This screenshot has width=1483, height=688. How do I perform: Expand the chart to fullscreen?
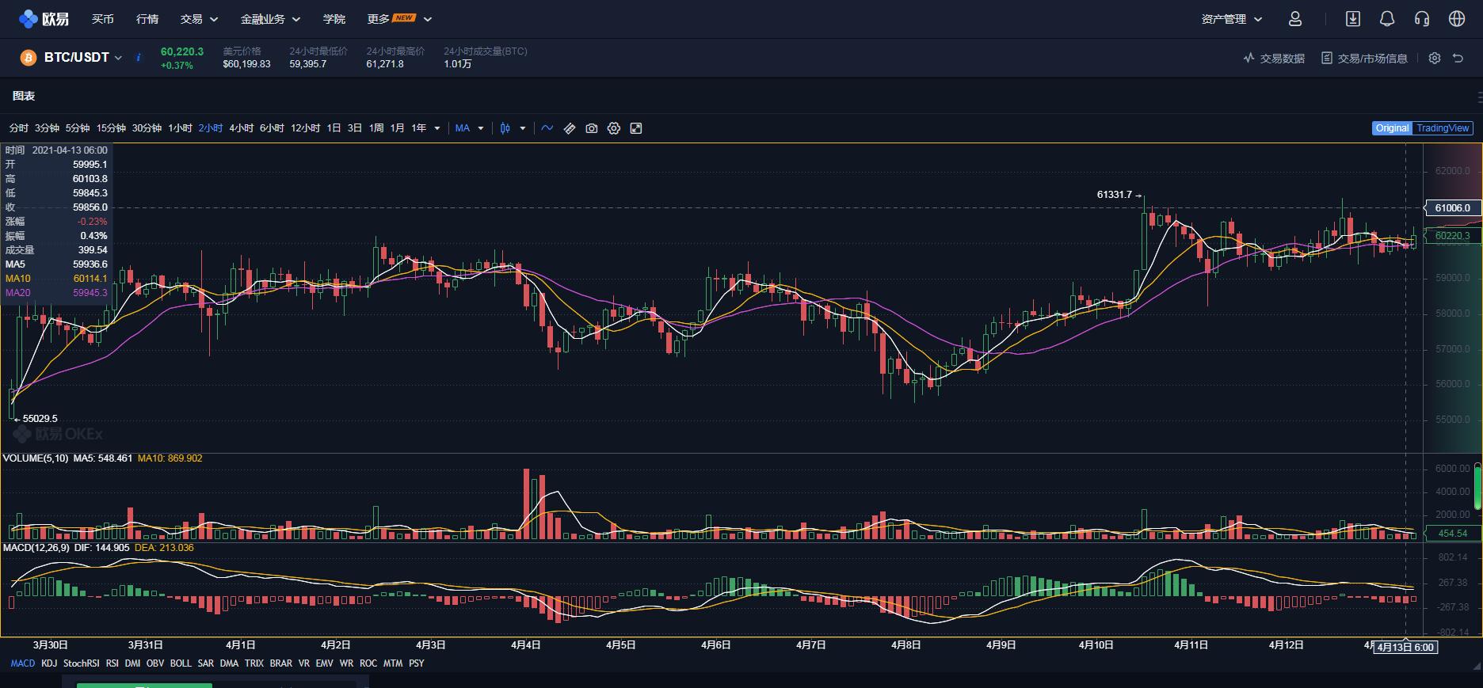coord(635,128)
